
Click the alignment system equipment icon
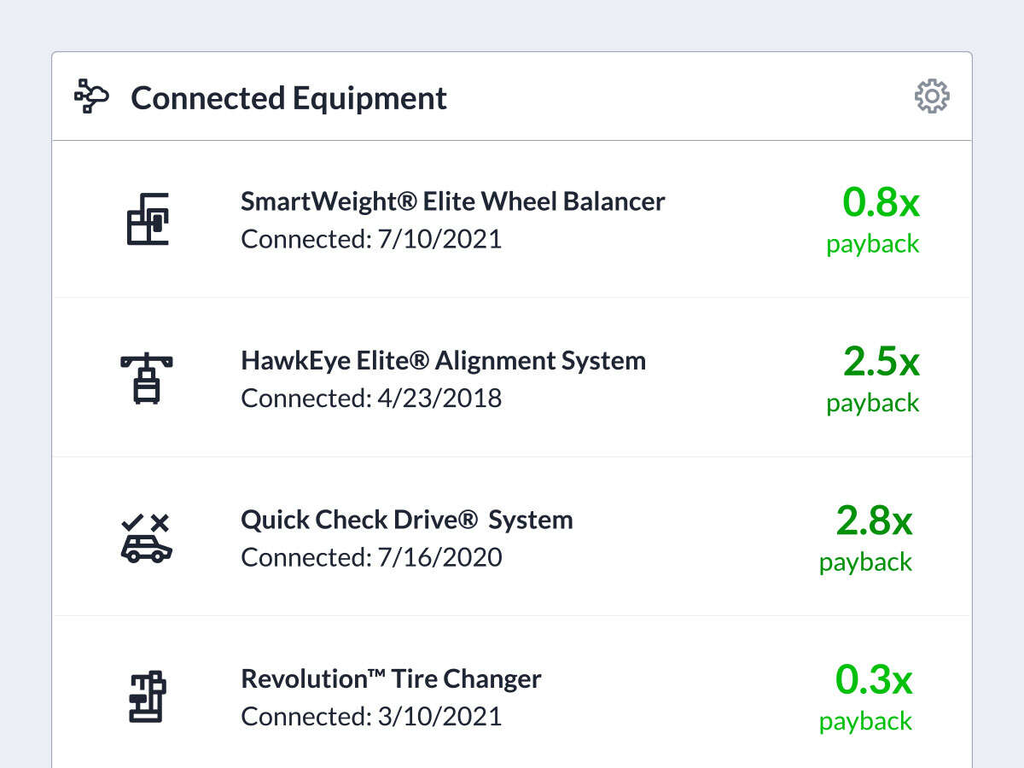(147, 377)
